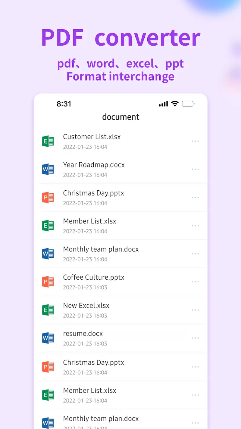Expand more options for resume.docx
241x429 pixels.
(x=195, y=338)
